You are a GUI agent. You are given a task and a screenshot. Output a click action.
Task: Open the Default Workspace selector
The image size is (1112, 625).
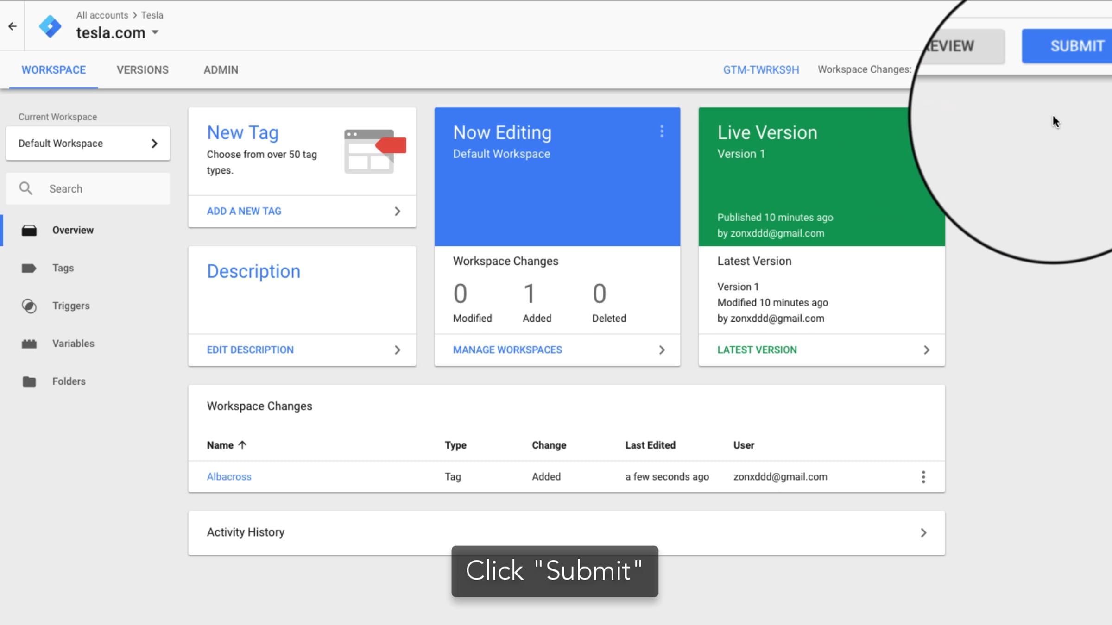click(x=88, y=144)
